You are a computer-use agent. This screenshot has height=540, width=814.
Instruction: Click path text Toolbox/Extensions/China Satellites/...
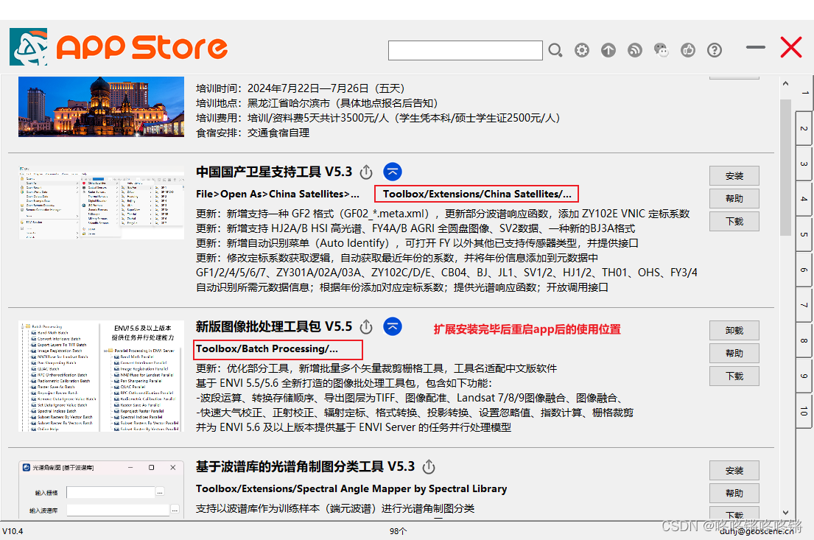click(x=477, y=194)
